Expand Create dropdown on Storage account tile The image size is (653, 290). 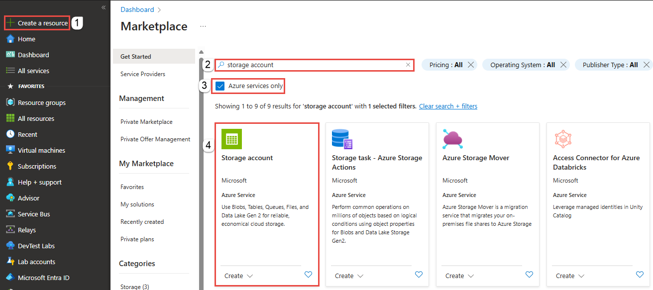[238, 275]
